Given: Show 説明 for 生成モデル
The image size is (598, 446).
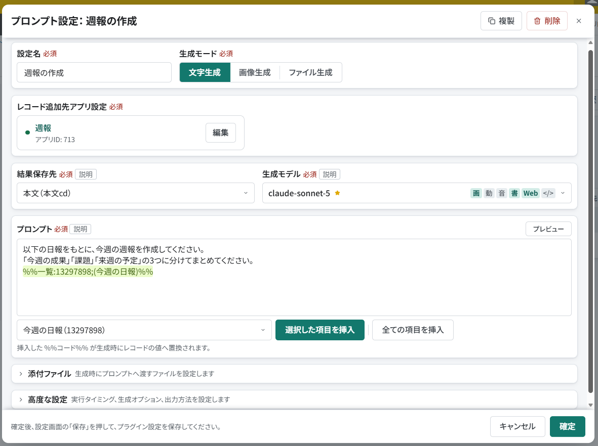Looking at the screenshot, I should [x=330, y=174].
